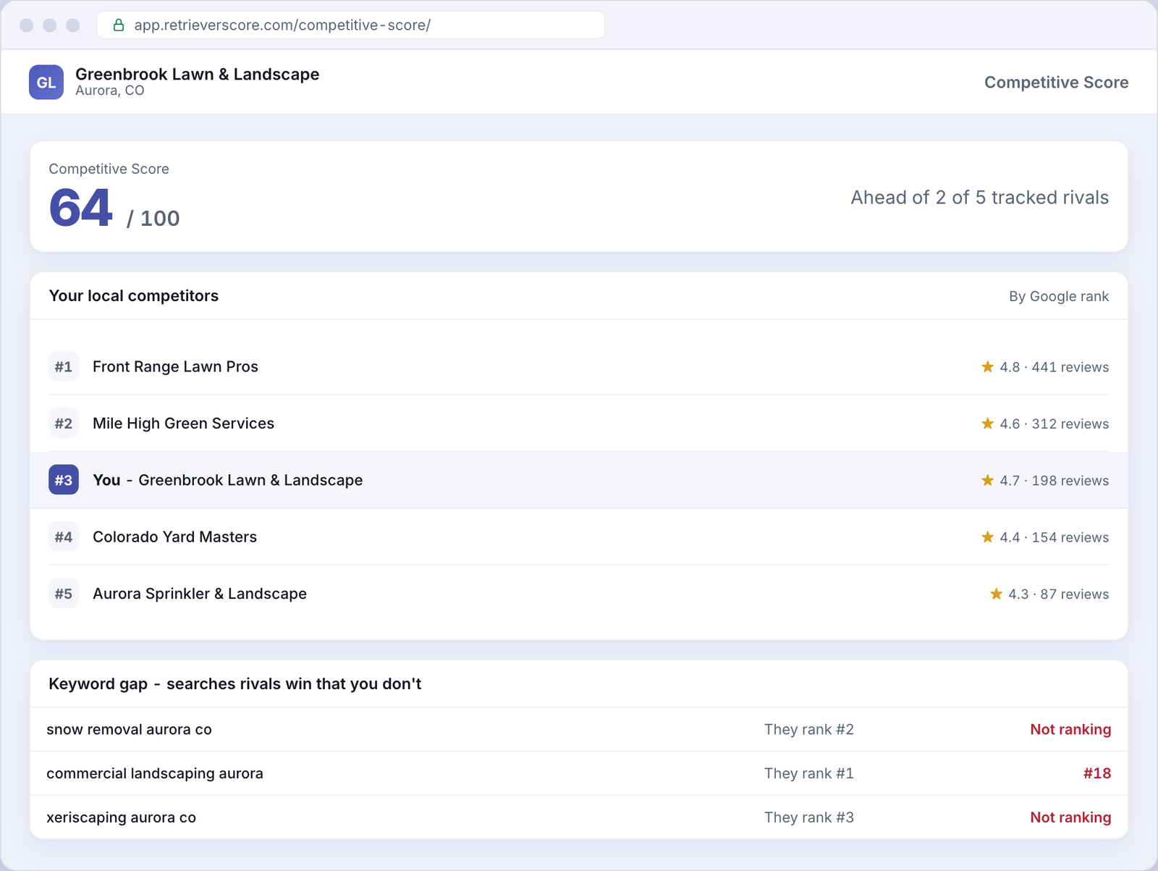Select competitor Mile High Green Services
Viewport: 1158px width, 871px height.
point(579,424)
